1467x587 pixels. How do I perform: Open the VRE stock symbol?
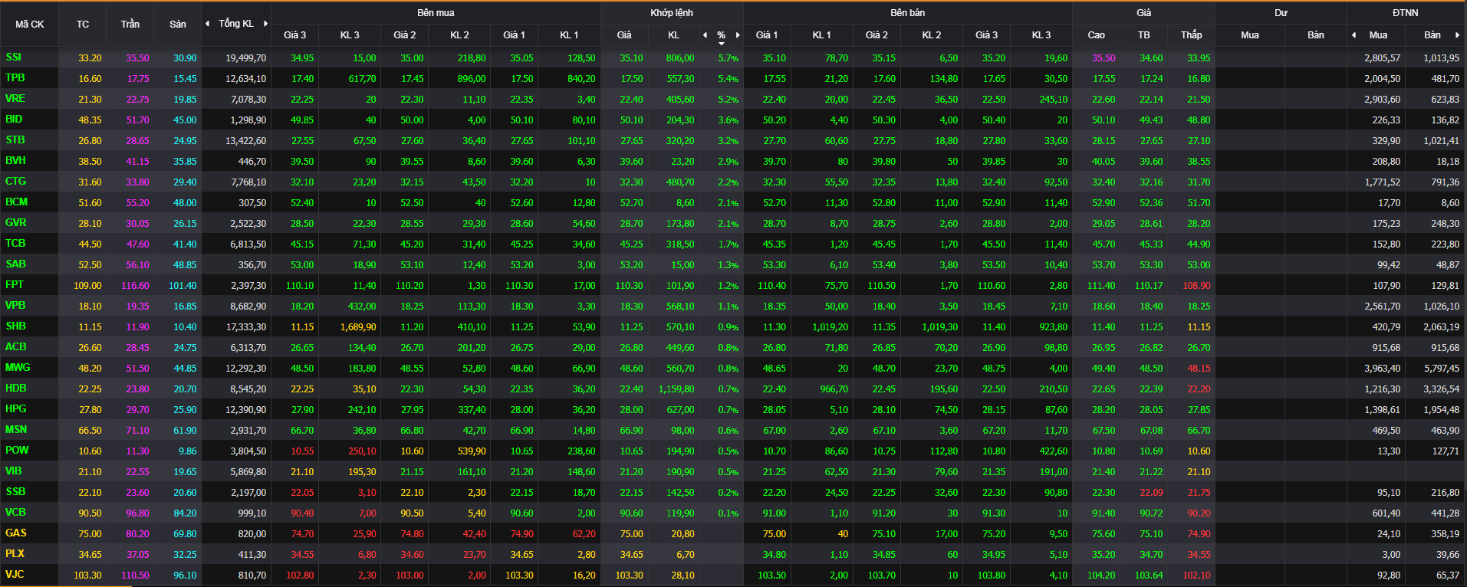click(x=15, y=99)
